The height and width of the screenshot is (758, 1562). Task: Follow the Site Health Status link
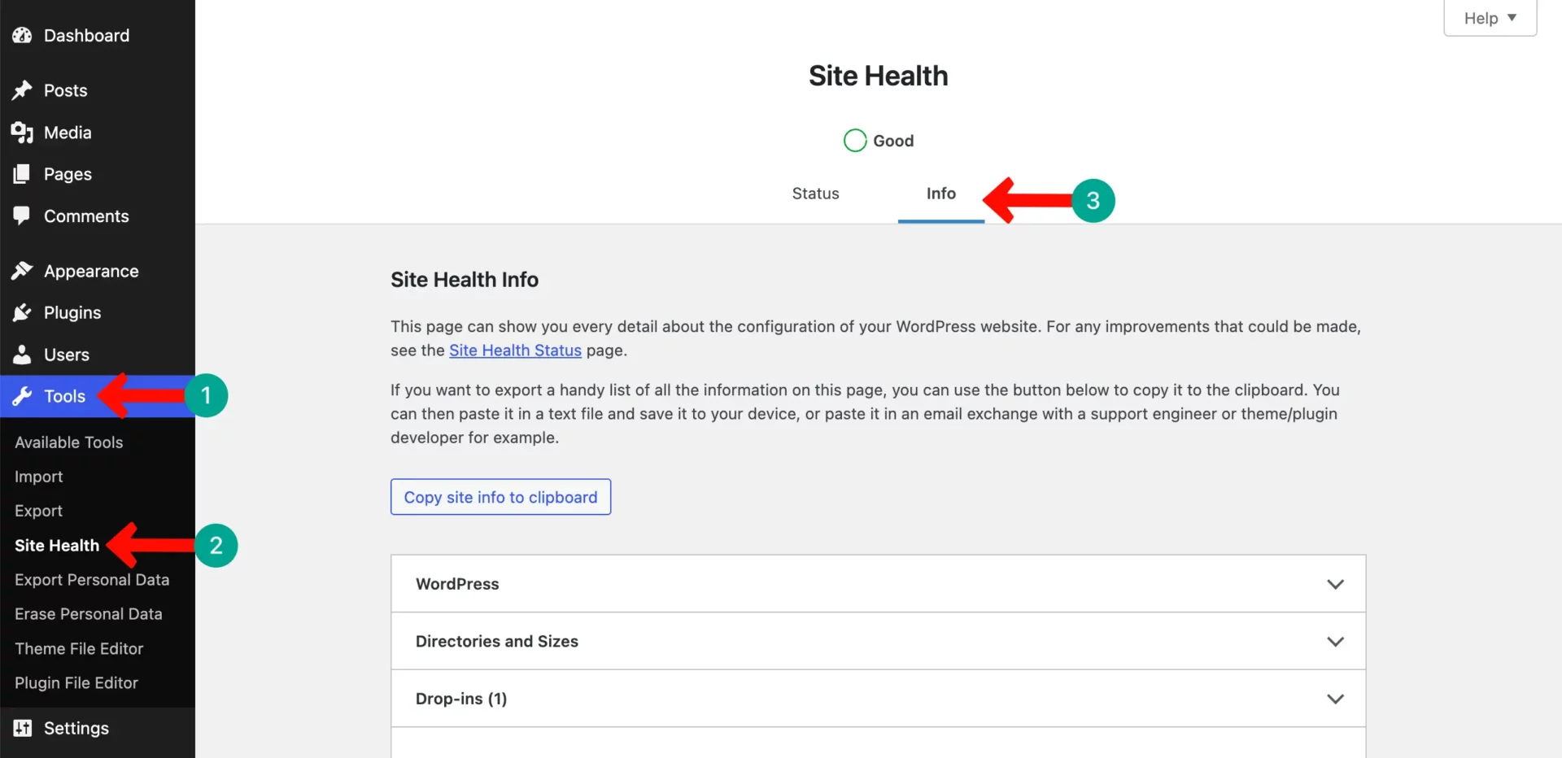(x=515, y=350)
